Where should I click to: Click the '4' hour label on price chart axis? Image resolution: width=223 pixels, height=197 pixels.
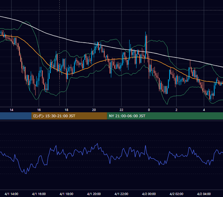(204, 110)
